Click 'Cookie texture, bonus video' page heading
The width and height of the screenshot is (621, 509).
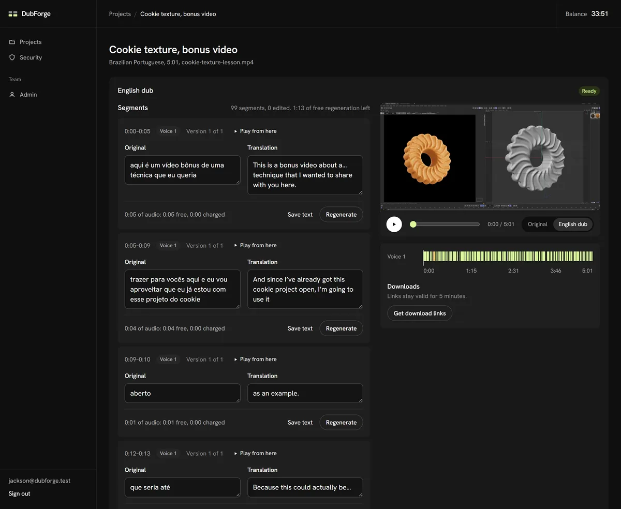[173, 50]
